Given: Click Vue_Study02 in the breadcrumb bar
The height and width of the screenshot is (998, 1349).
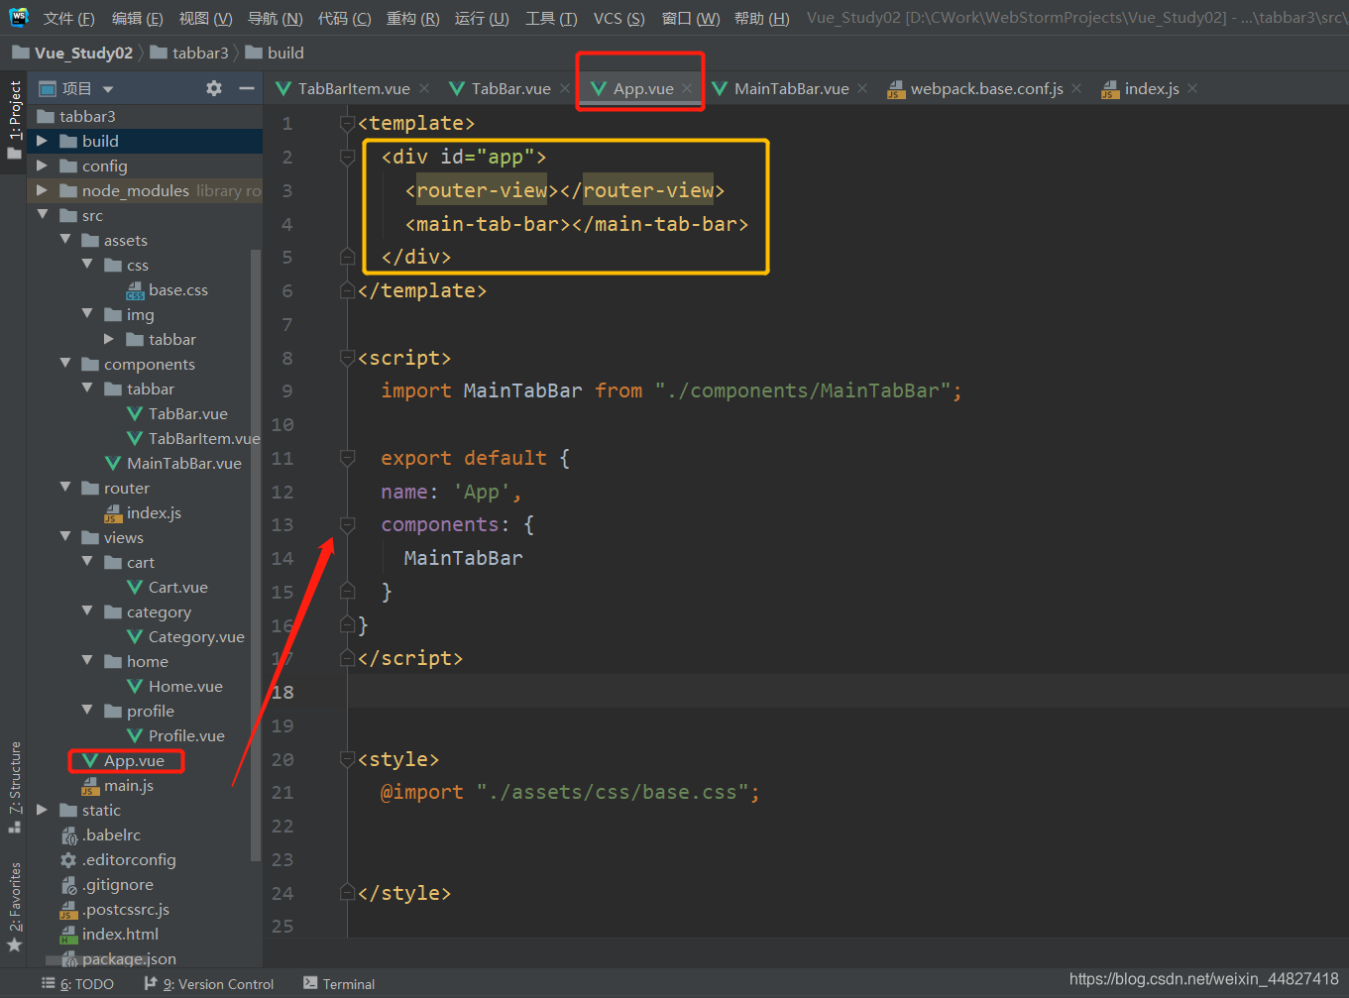Looking at the screenshot, I should 83,53.
